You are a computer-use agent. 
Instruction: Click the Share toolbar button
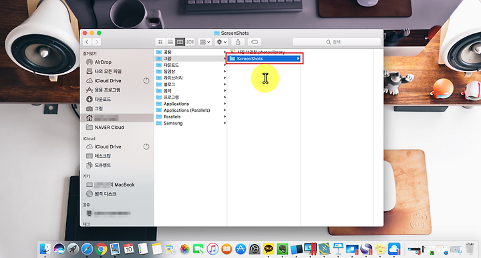[238, 42]
